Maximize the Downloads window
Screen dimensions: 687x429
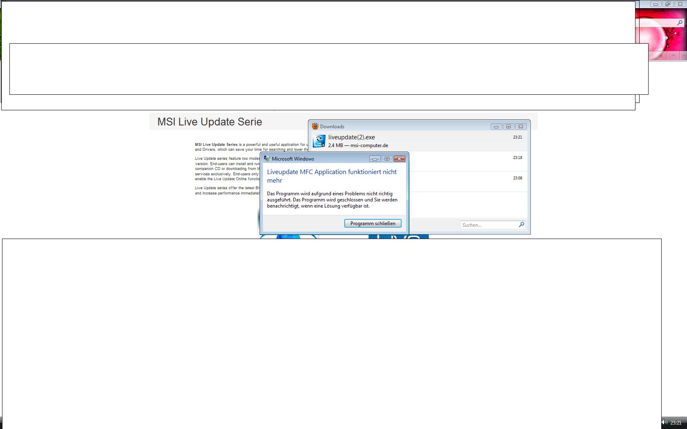click(508, 127)
